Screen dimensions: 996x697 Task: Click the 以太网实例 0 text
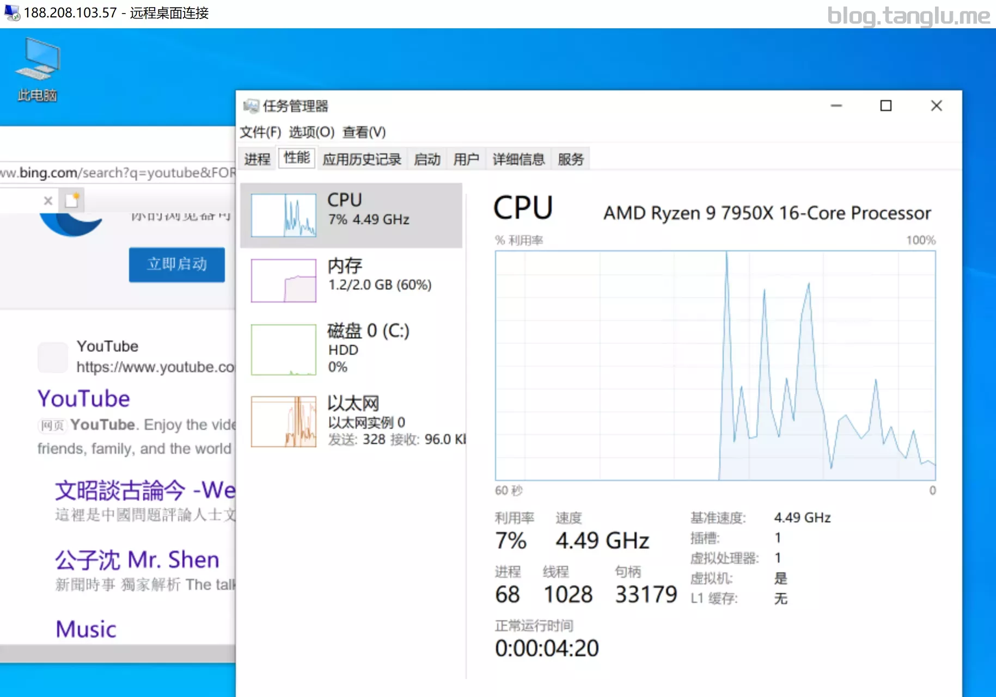(366, 422)
